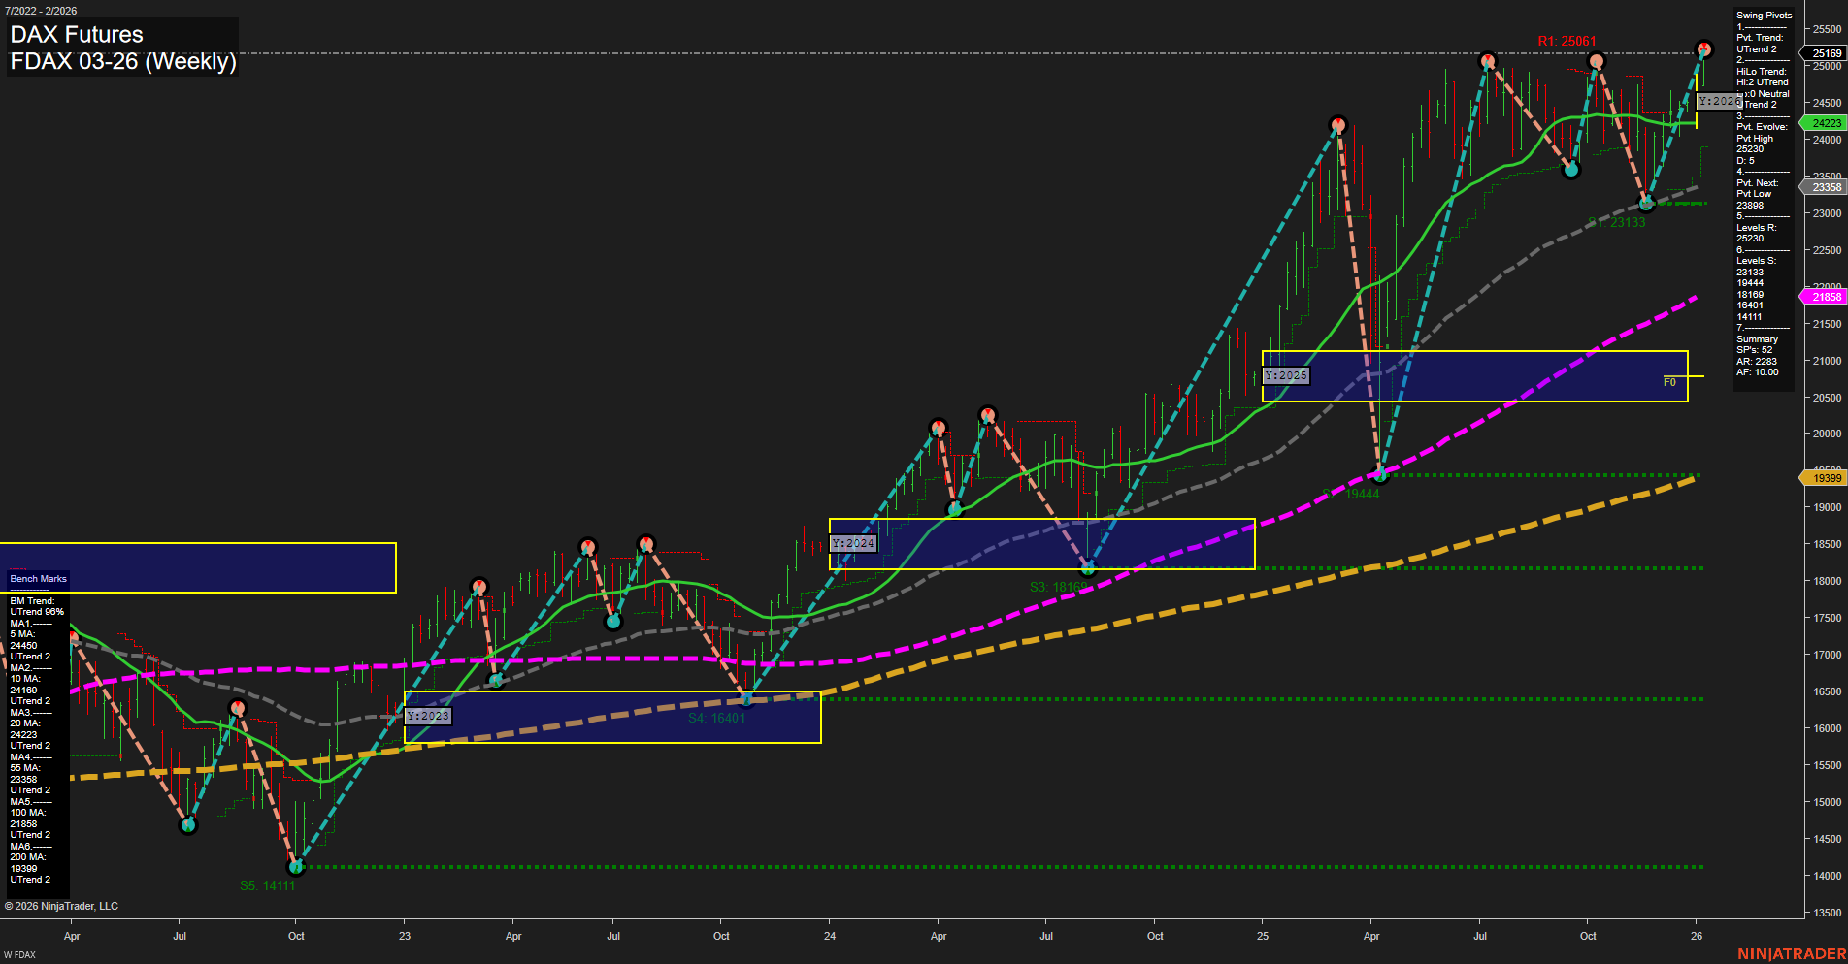Click the © 2026 NinjaTrader, LLC text

(61, 905)
